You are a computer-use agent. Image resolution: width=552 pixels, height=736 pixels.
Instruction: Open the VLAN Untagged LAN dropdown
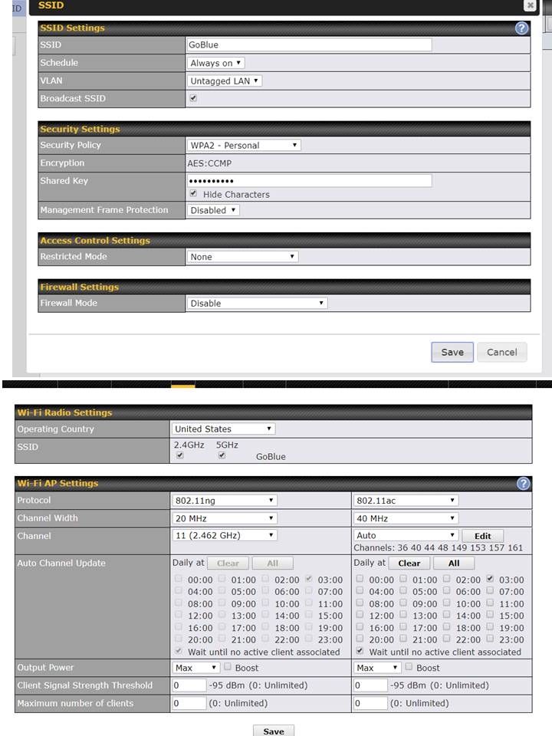(x=225, y=80)
